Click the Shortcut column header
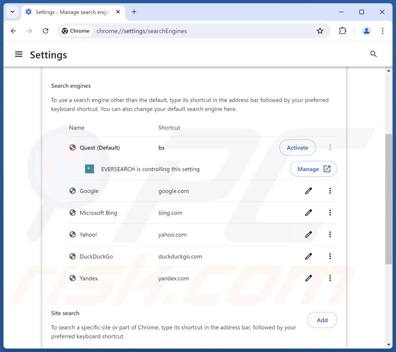The height and width of the screenshot is (352, 396). [x=169, y=127]
